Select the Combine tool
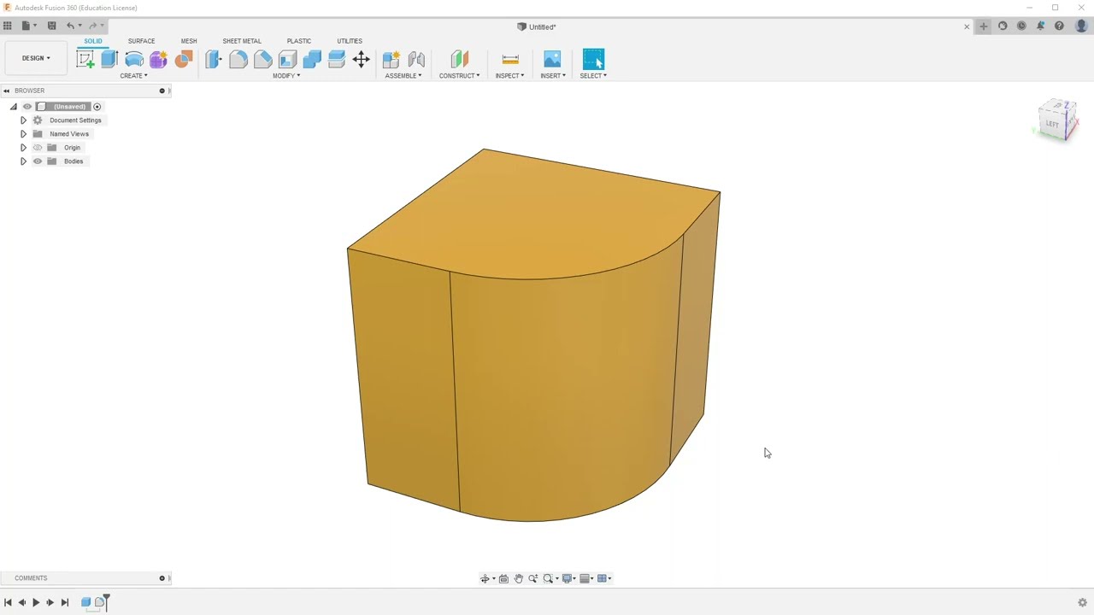 [312, 59]
